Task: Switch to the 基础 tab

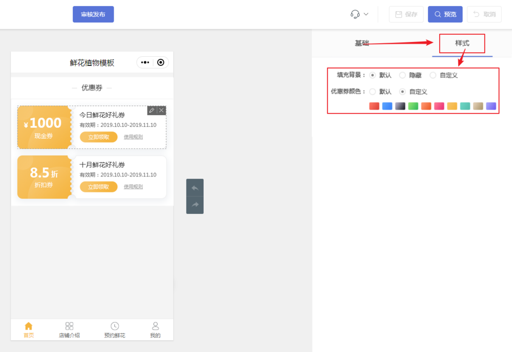Action: [x=362, y=43]
